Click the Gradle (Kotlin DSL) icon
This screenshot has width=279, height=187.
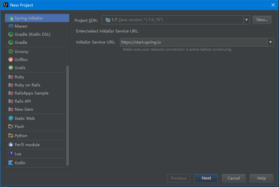(x=11, y=34)
